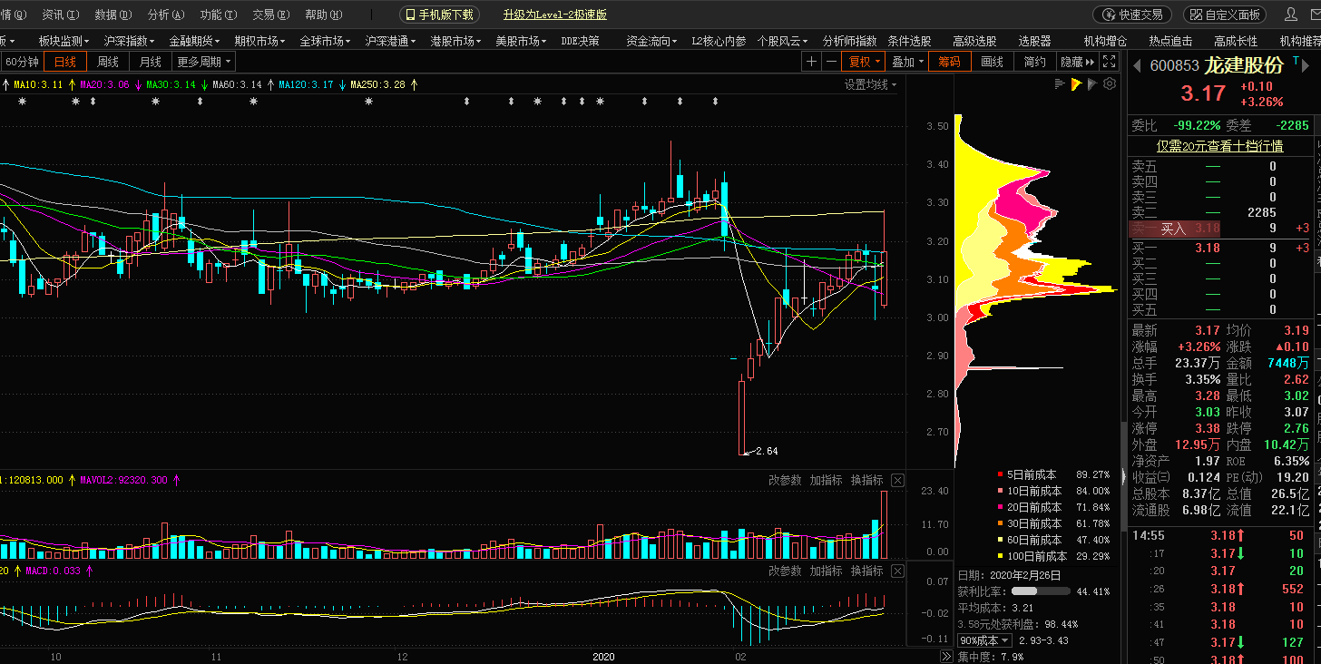Switch to 月线 monthly chart

point(151,62)
